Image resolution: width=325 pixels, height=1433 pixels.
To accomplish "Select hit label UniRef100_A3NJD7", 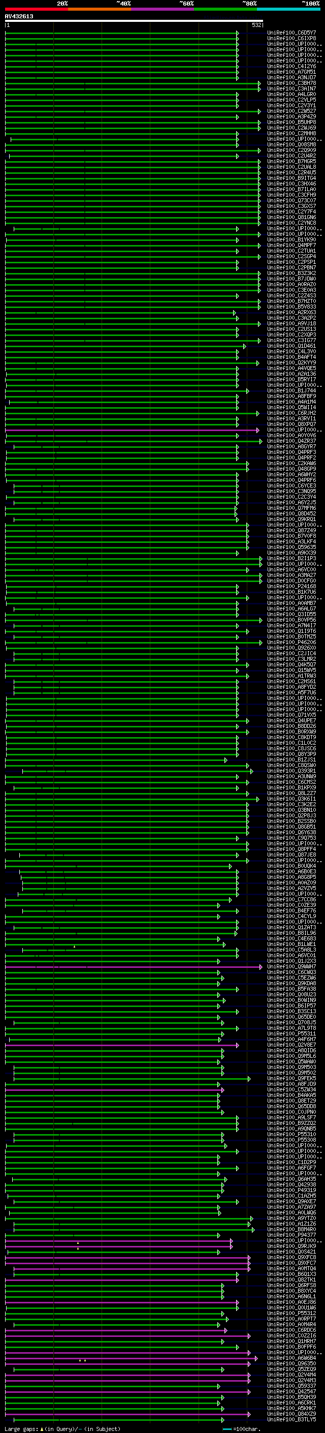I will [291, 77].
